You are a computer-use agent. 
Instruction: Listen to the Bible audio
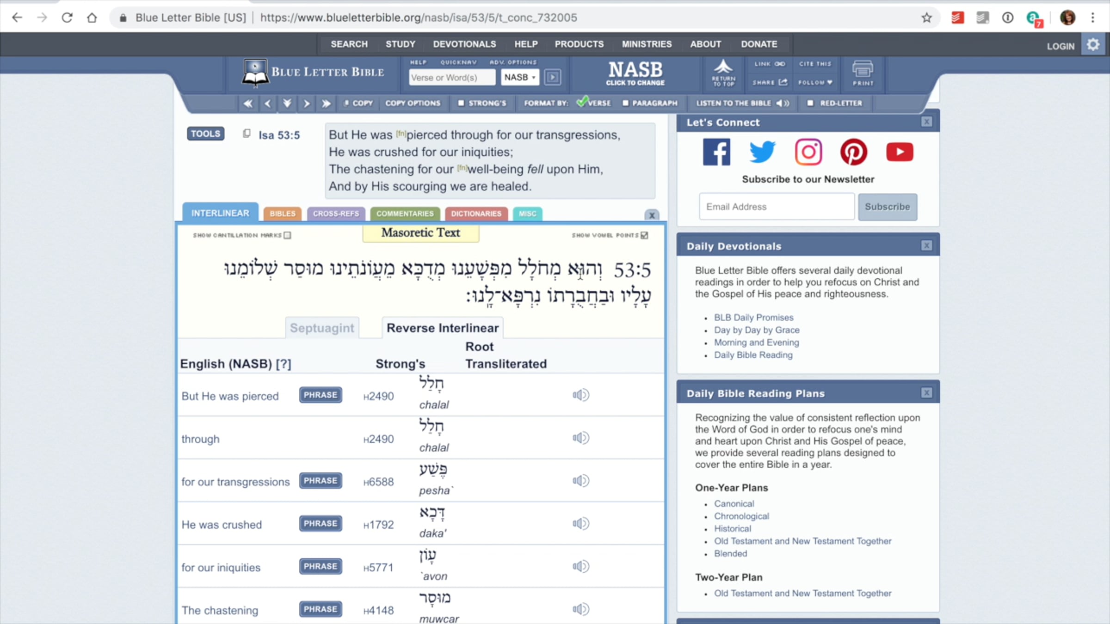point(743,103)
